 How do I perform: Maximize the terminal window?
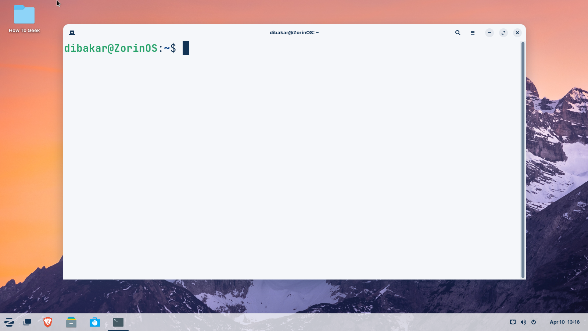[503, 33]
